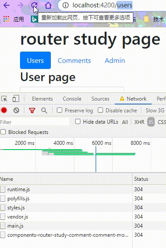Click the 304 status of styles.js
The height and width of the screenshot is (248, 166).
(x=139, y=208)
